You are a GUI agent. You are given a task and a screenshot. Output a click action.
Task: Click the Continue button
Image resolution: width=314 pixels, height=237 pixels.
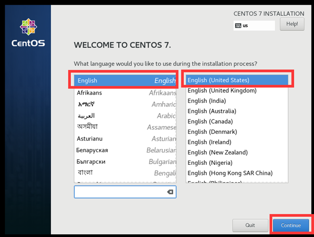[291, 225]
